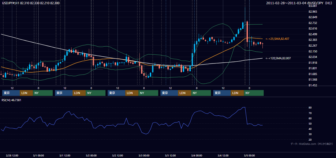Click price axis value 81.452
Screen dimensions: 336x158
pos(313,85)
